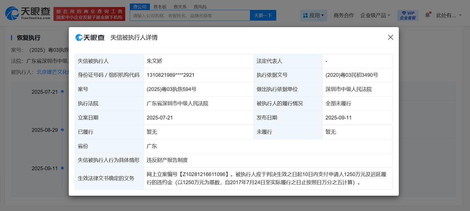470x211 pixels.
Task: Click the 天眼查 logo in dialog header
Action: [x=90, y=37]
